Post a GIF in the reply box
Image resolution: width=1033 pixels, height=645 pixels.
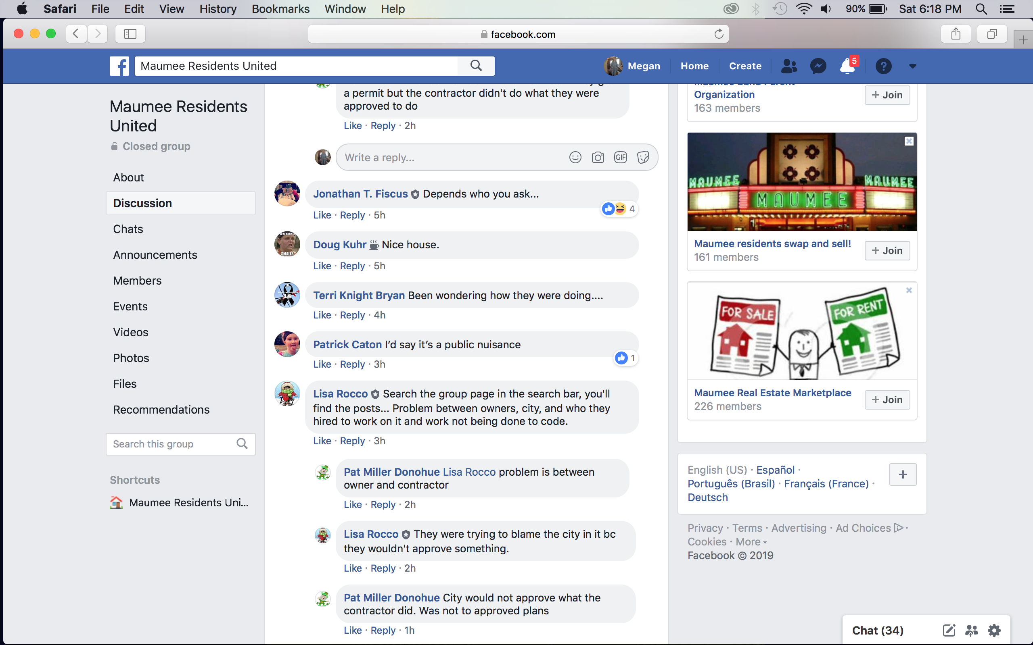coord(620,157)
